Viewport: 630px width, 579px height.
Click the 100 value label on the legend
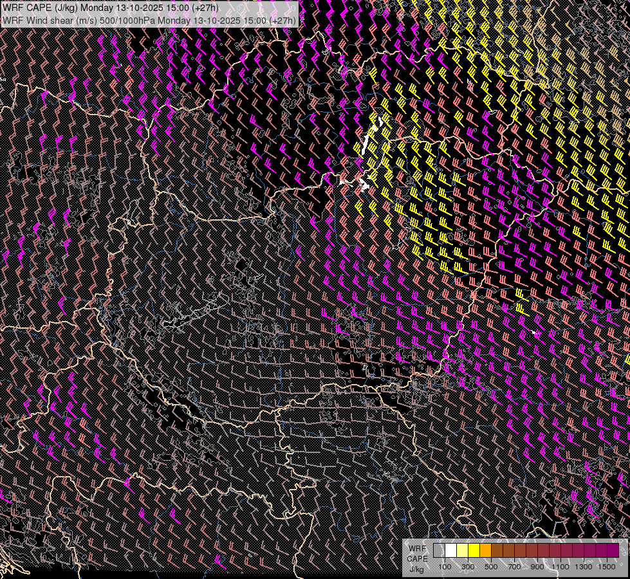coord(445,567)
